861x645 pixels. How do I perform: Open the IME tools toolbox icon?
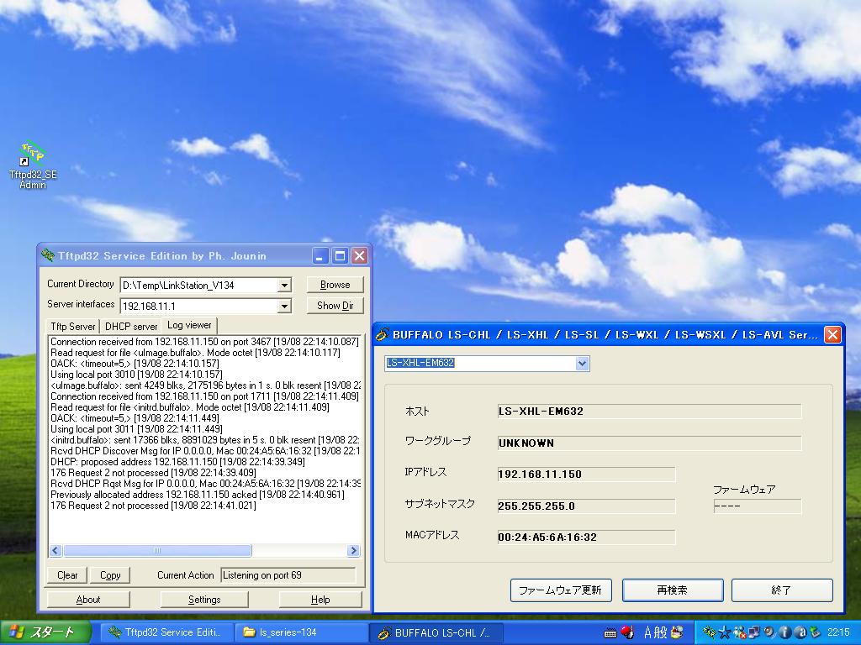(x=677, y=632)
